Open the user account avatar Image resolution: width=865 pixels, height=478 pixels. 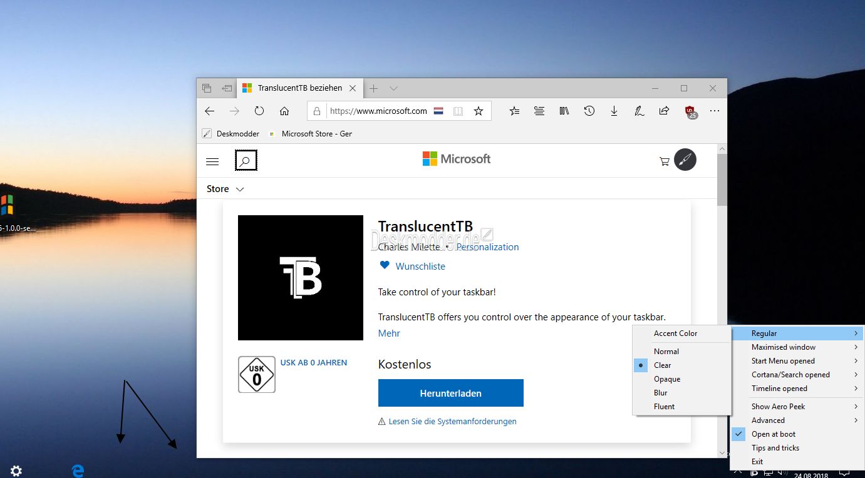(x=685, y=160)
